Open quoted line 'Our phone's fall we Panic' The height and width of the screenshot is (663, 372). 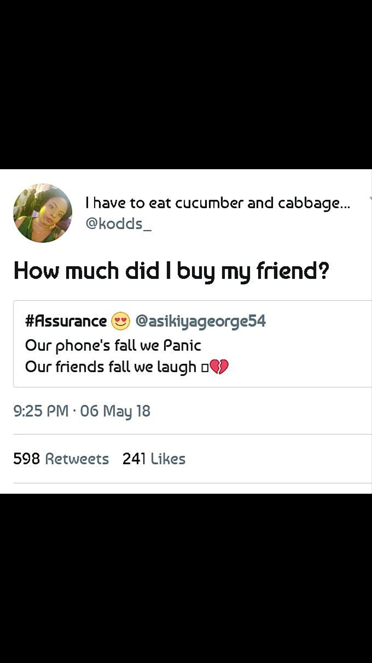point(113,345)
